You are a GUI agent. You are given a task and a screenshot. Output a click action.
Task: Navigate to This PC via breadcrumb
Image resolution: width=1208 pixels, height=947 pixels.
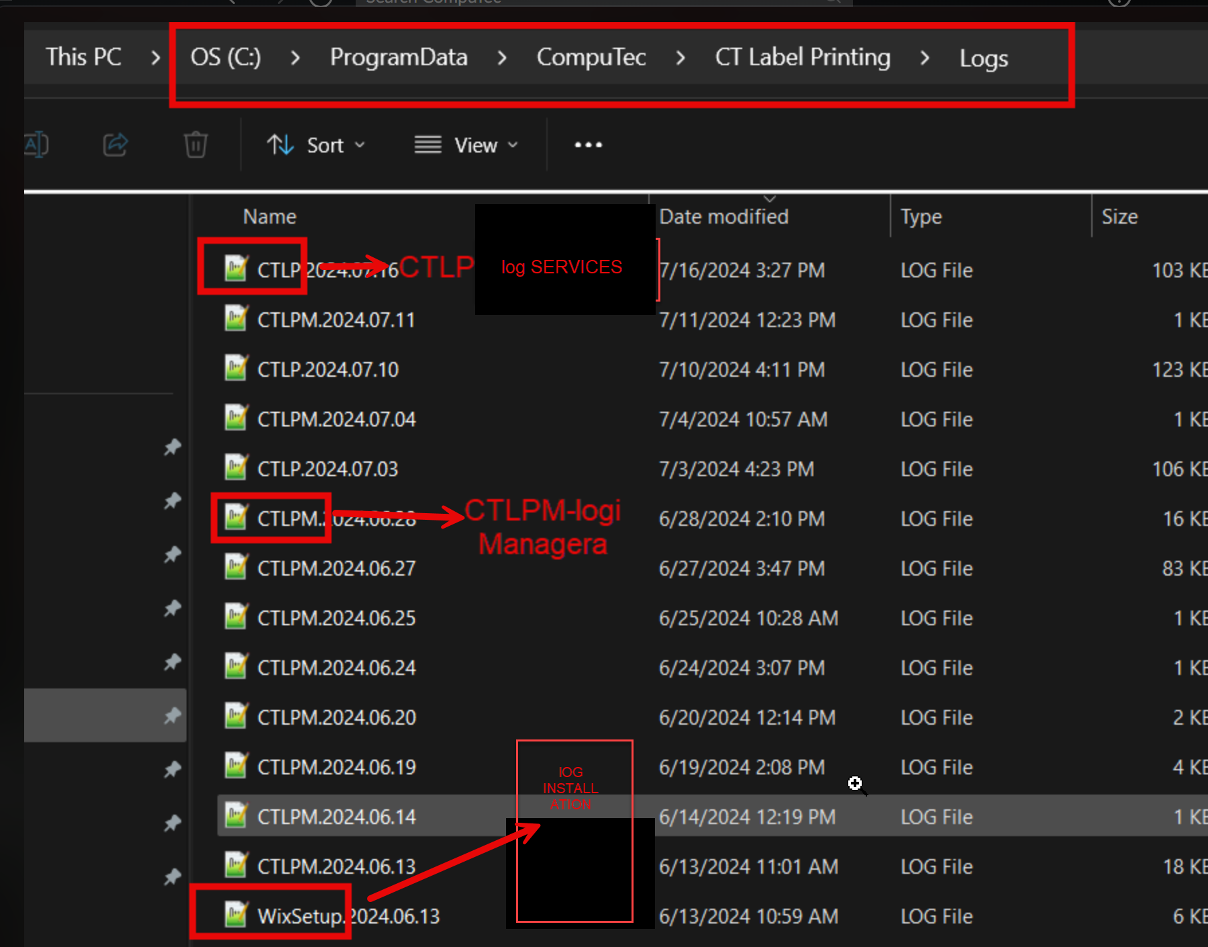83,57
